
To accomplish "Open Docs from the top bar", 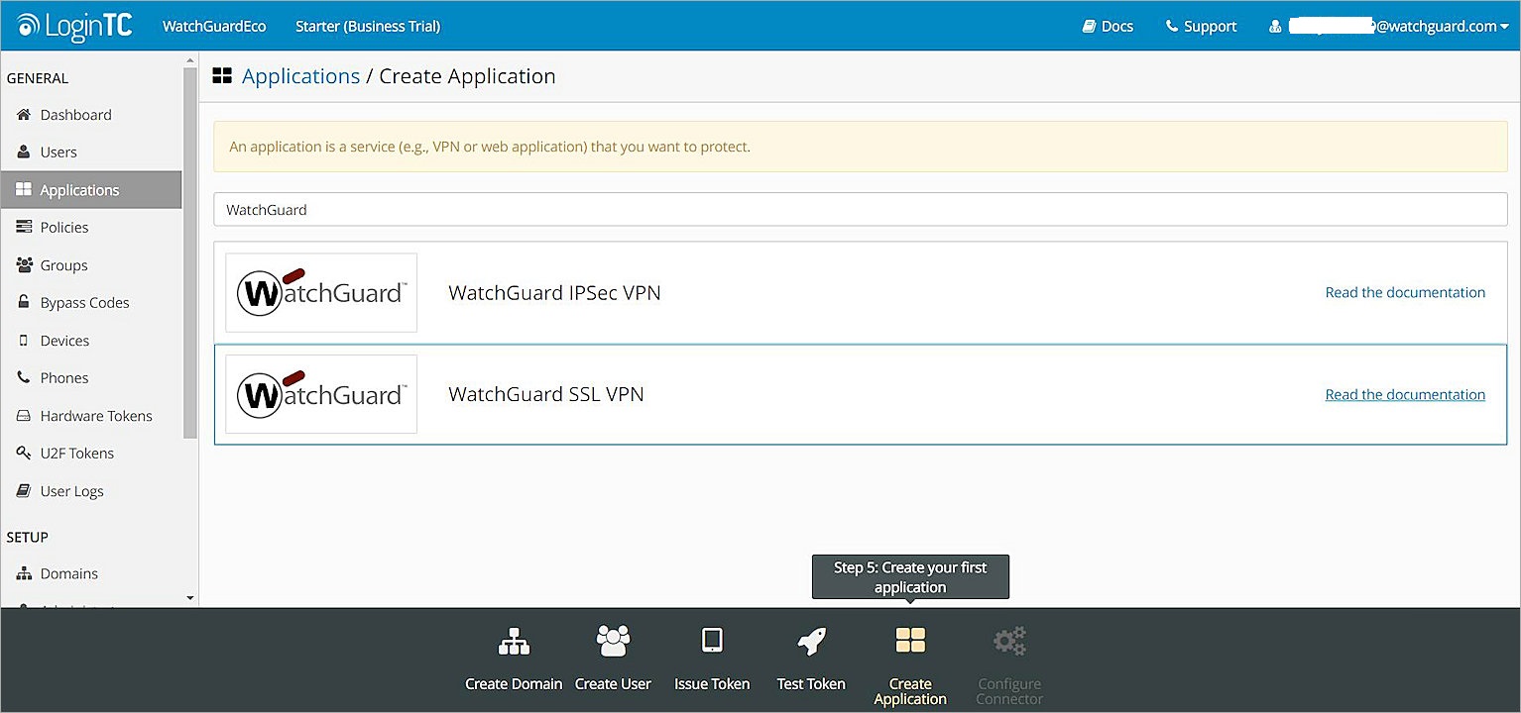I will tap(1107, 27).
